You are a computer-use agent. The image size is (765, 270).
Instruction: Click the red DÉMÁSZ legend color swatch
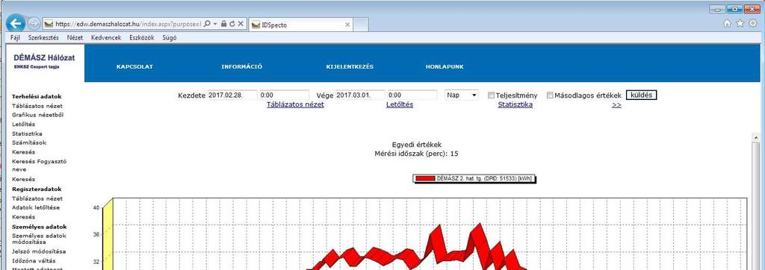click(425, 179)
